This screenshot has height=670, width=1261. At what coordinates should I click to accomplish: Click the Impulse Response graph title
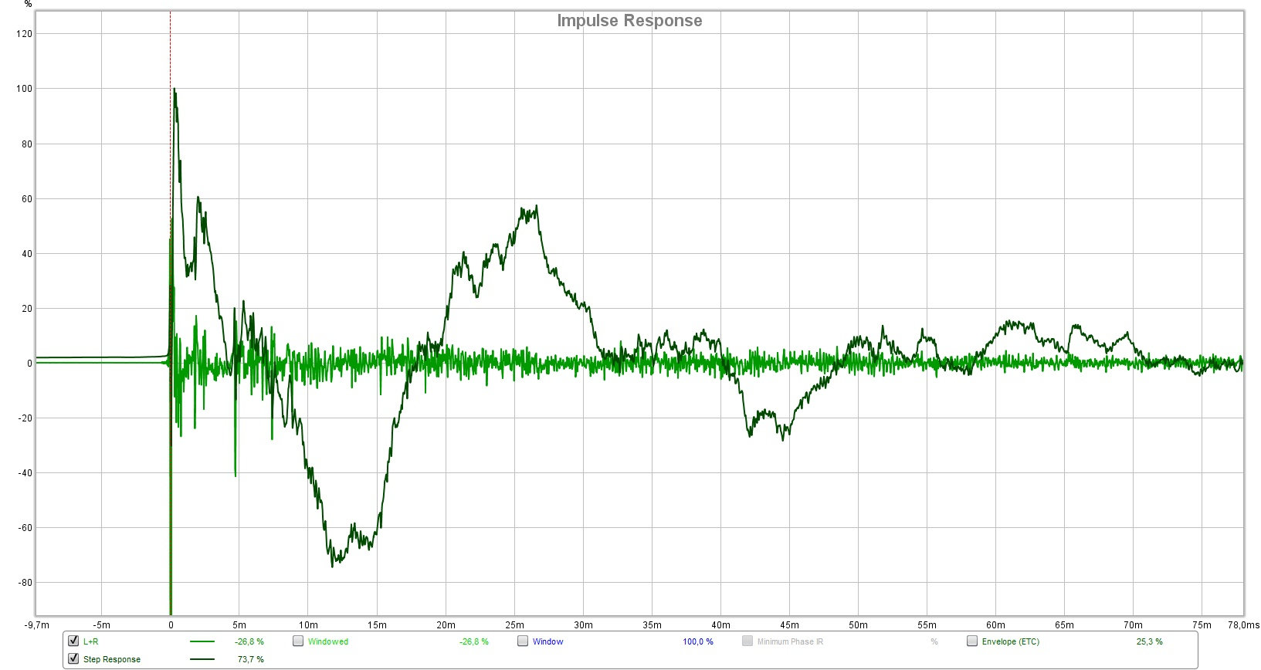pos(630,21)
